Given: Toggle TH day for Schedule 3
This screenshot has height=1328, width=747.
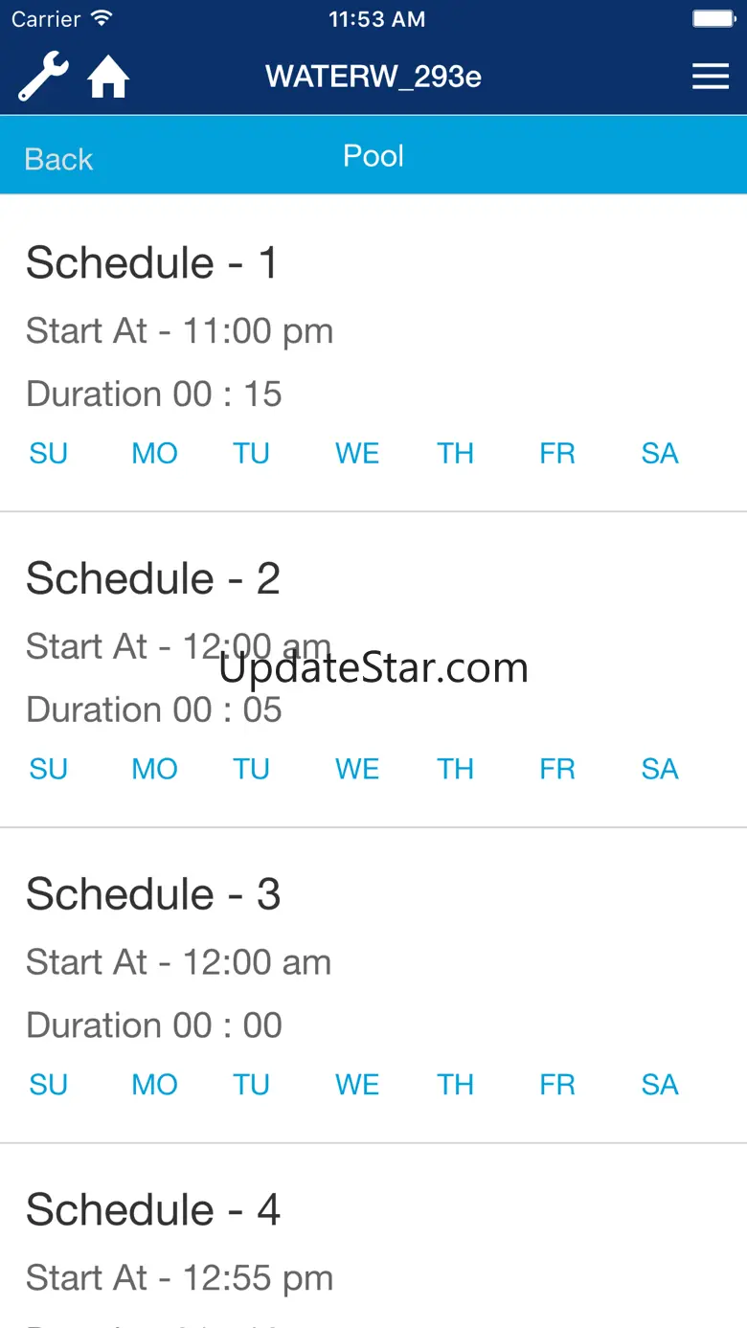Looking at the screenshot, I should coord(456,1085).
